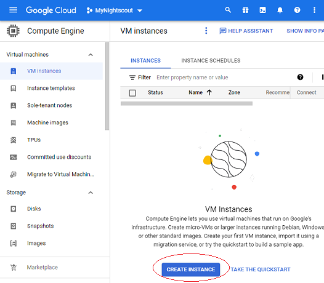Collapse the Virtual machines section

[x=91, y=55]
